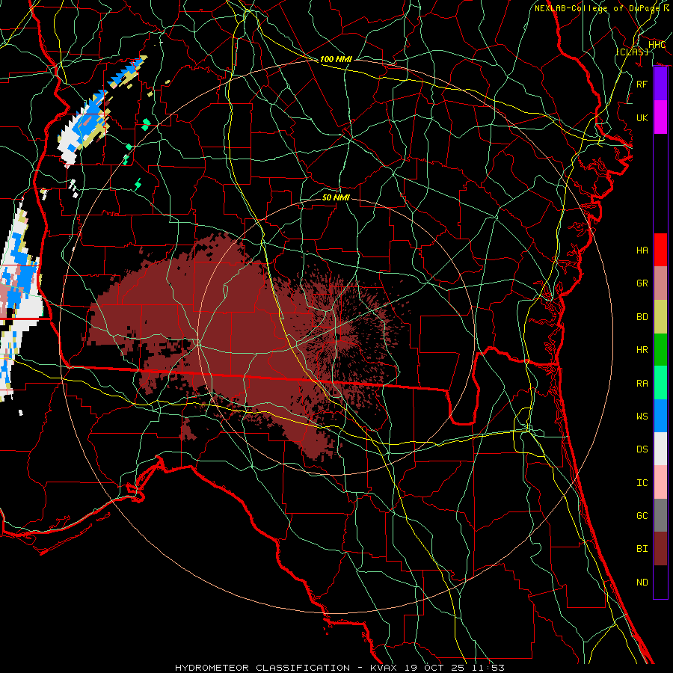Click the 50 NMI range ring label
The image size is (673, 673).
336,197
